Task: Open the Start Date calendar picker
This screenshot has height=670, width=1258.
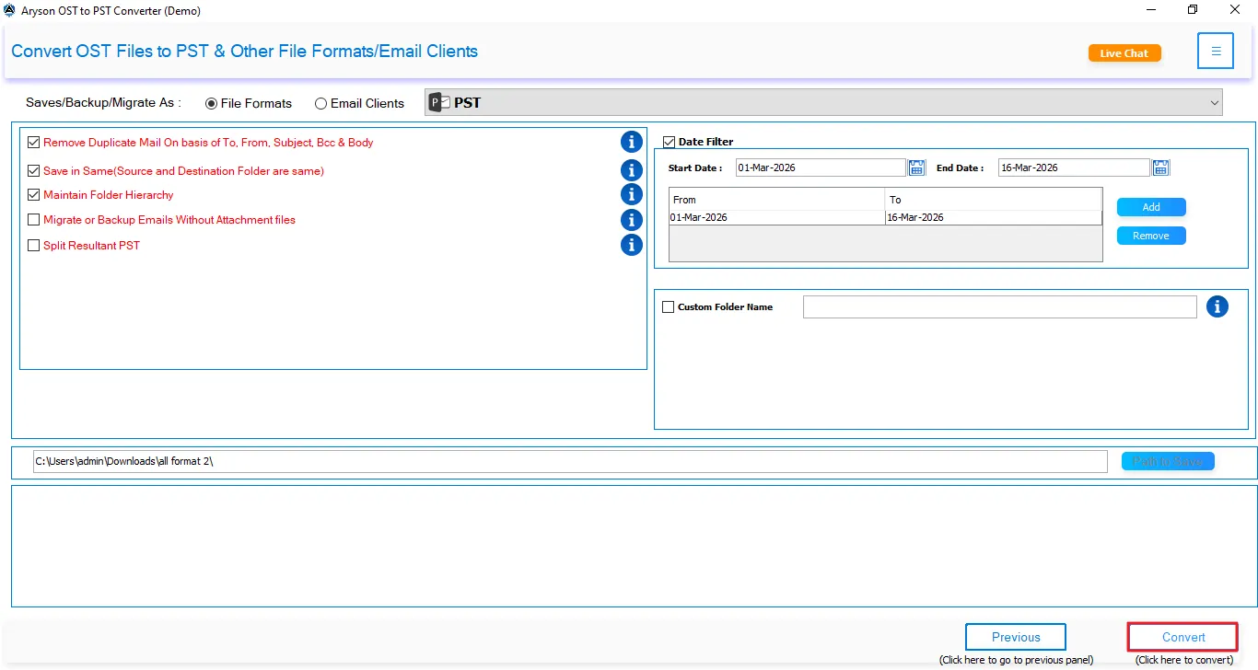Action: point(916,167)
